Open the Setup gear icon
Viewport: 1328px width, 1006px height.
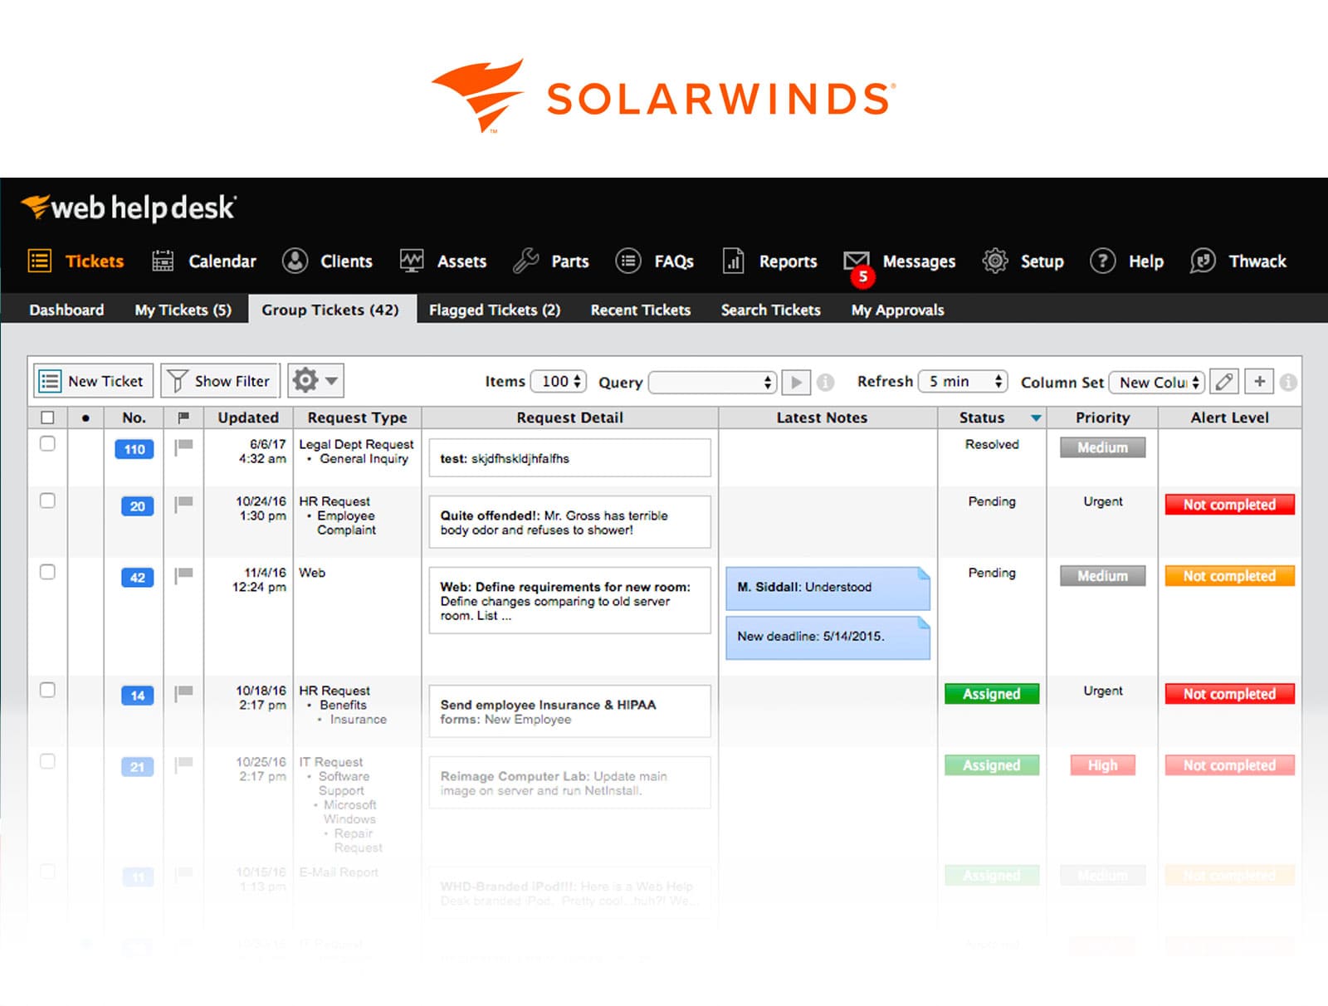[994, 261]
